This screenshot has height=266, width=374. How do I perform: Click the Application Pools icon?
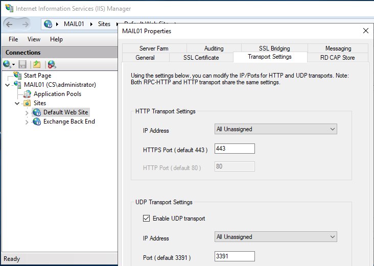point(27,94)
